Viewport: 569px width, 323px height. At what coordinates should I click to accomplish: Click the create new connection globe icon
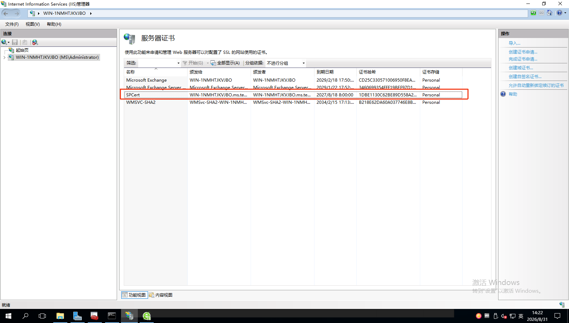[x=5, y=42]
